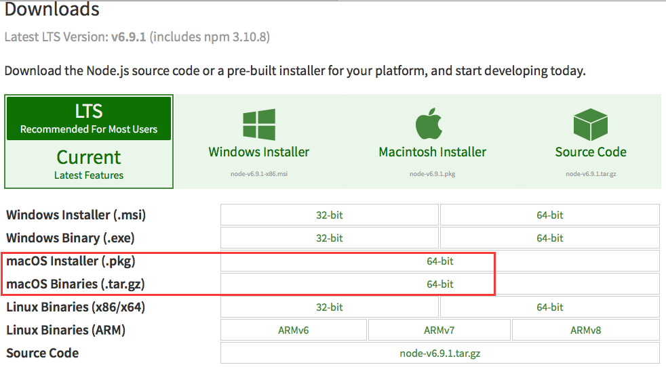
Task: Download 32-bit Linux Binaries (x86/x64)
Action: click(329, 307)
